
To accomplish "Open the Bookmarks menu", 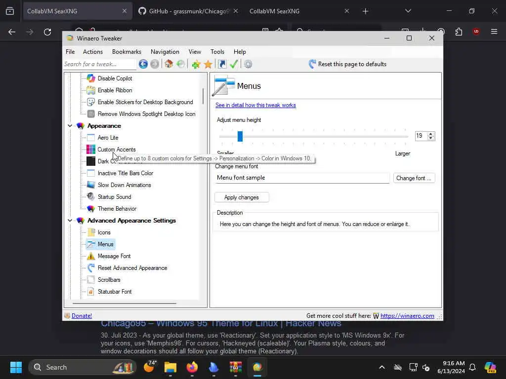I will coord(126,52).
